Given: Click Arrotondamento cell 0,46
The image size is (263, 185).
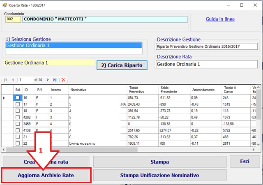Looking at the screenshot, I should (x=206, y=117).
